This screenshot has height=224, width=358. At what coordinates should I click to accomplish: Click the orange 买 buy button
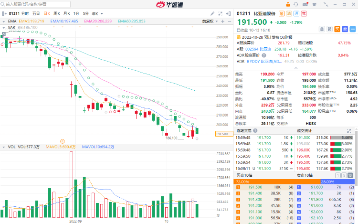point(337,29)
